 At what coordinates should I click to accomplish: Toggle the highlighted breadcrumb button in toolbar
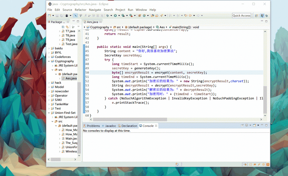[76, 16]
